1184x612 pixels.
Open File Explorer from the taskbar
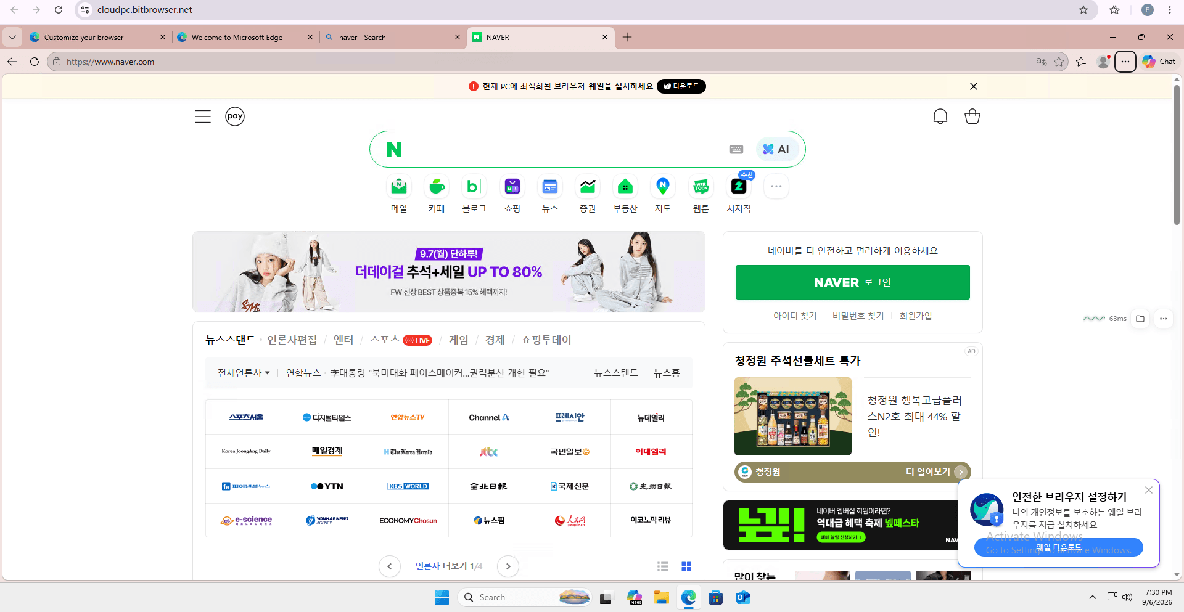tap(662, 597)
